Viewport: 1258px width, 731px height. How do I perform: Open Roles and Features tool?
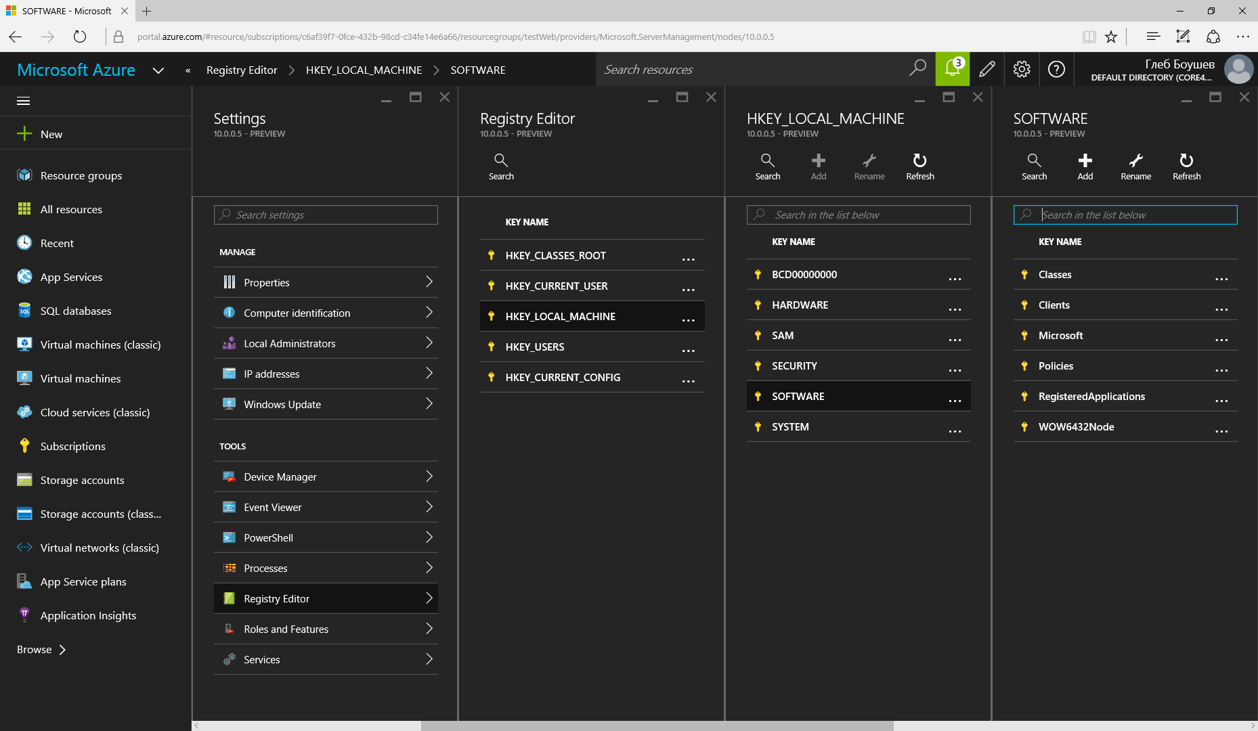[326, 629]
